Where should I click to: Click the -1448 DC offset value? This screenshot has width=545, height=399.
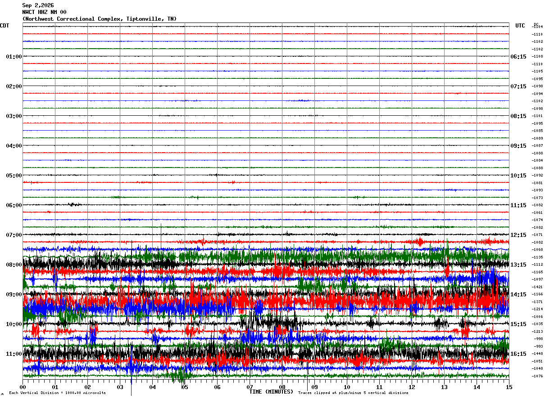538,354
